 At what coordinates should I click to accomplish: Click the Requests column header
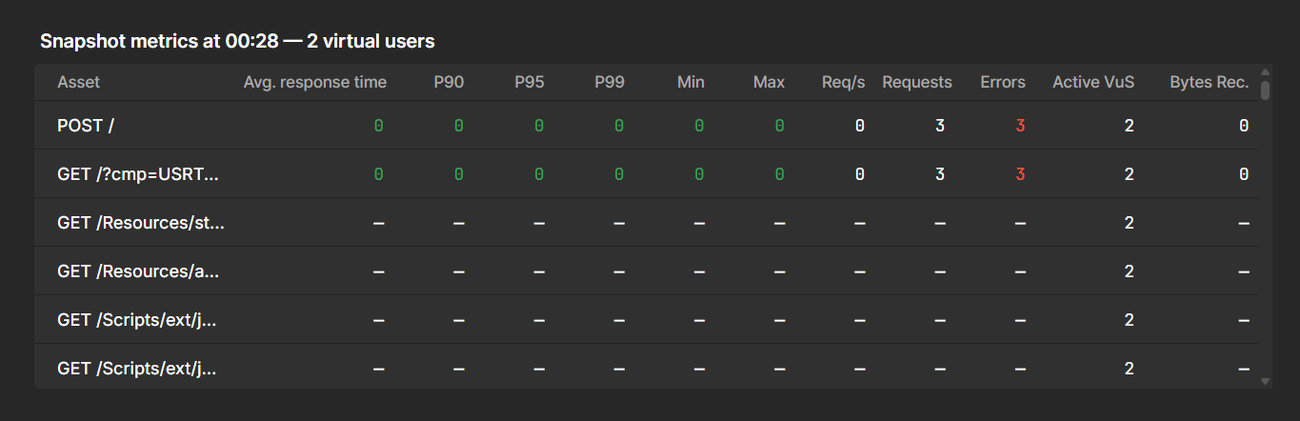917,82
